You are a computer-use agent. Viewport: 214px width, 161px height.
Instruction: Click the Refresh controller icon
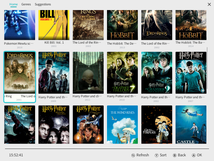click(133, 155)
